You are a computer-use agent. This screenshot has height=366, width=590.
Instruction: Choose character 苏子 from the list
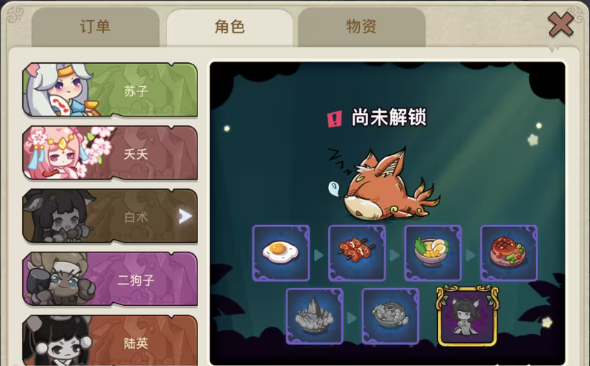tap(110, 90)
